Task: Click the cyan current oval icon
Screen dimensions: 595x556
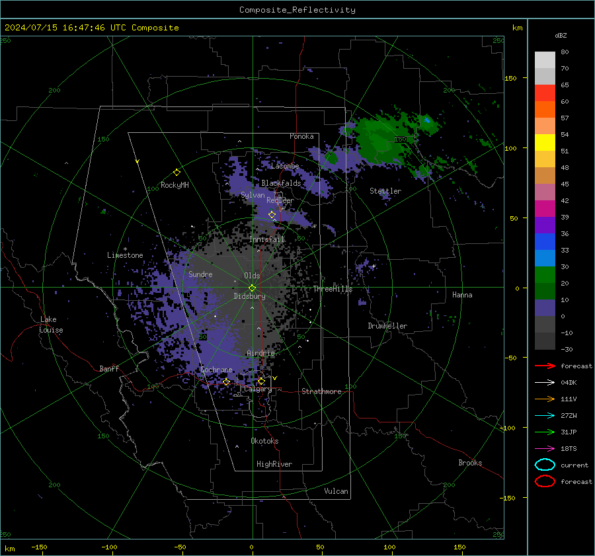Action: tap(545, 465)
